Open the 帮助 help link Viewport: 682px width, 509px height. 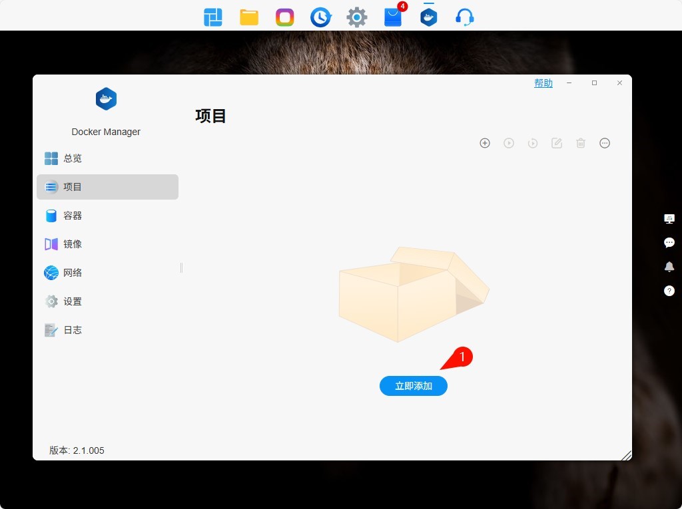pyautogui.click(x=543, y=83)
